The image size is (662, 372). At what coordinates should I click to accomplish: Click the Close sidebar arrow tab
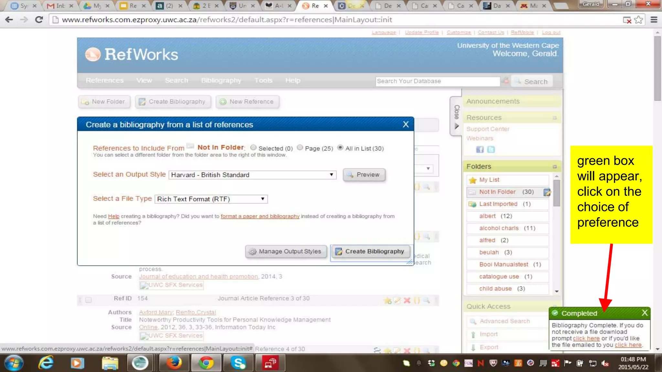point(456,116)
